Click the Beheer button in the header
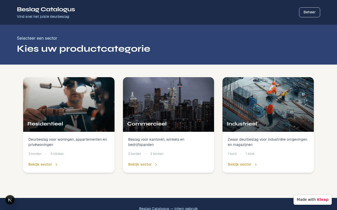This screenshot has width=337, height=210. tap(309, 12)
